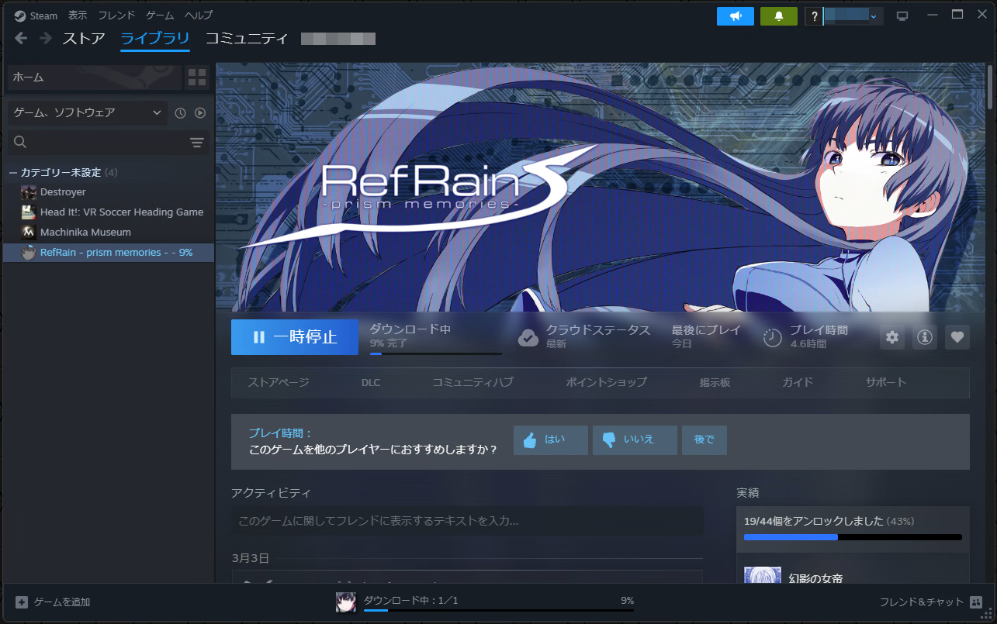This screenshot has height=624, width=997.
Task: Click the circular info icon on game page
Action: coord(924,336)
